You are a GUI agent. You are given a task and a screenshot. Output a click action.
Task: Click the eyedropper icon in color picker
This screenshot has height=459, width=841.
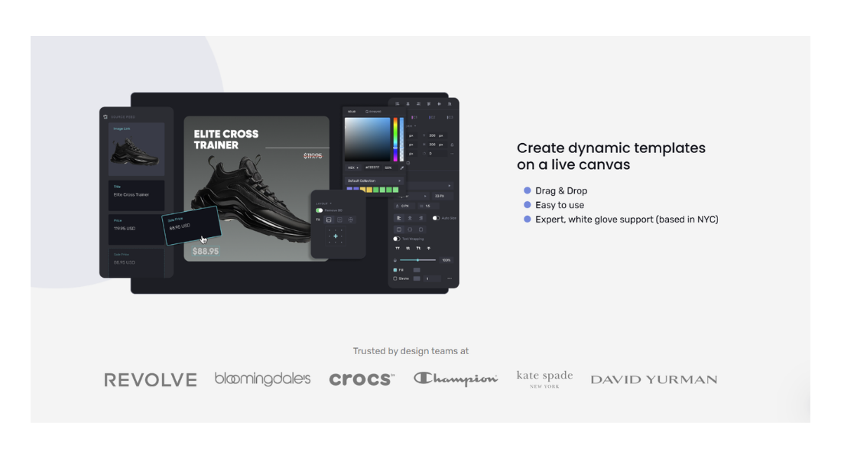(x=401, y=168)
